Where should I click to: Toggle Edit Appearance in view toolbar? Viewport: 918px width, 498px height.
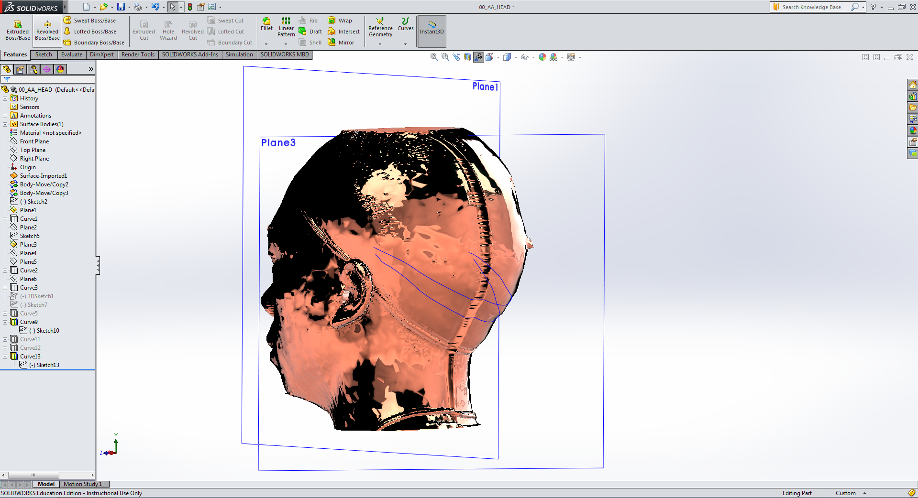(x=542, y=57)
